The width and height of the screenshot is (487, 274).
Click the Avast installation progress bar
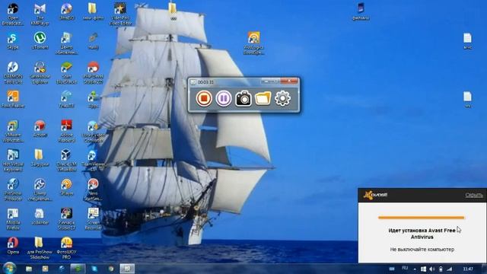(x=421, y=218)
